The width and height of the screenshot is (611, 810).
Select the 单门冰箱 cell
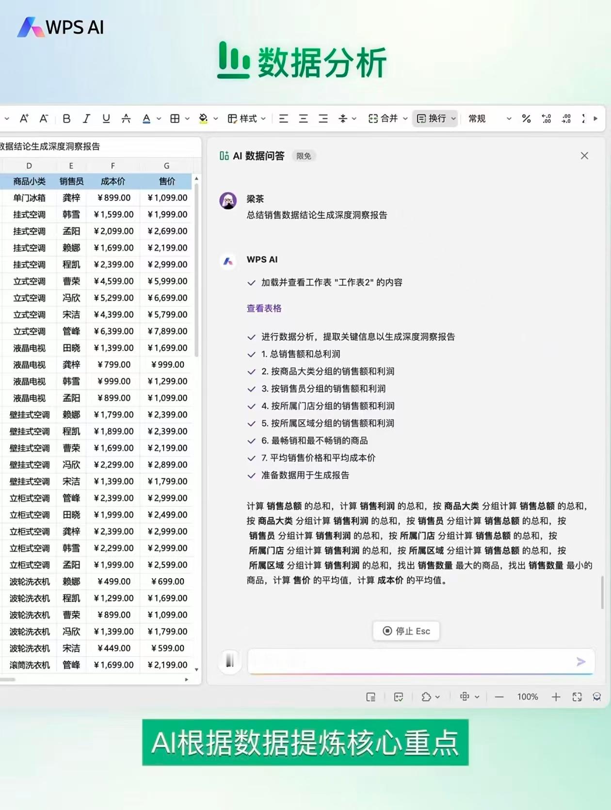coord(29,198)
